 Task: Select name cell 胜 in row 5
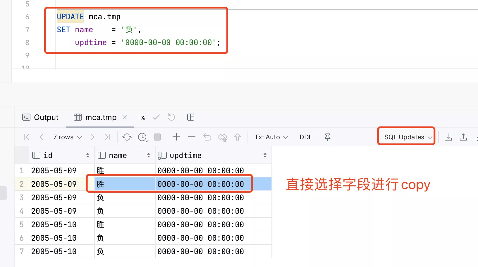(125, 224)
